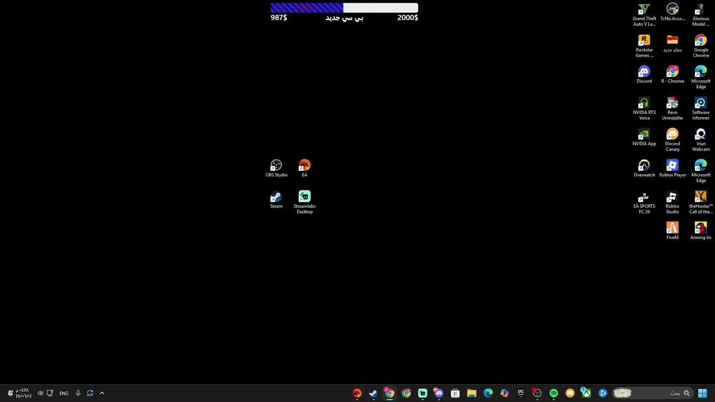Click the sync status tray icon

(90, 393)
